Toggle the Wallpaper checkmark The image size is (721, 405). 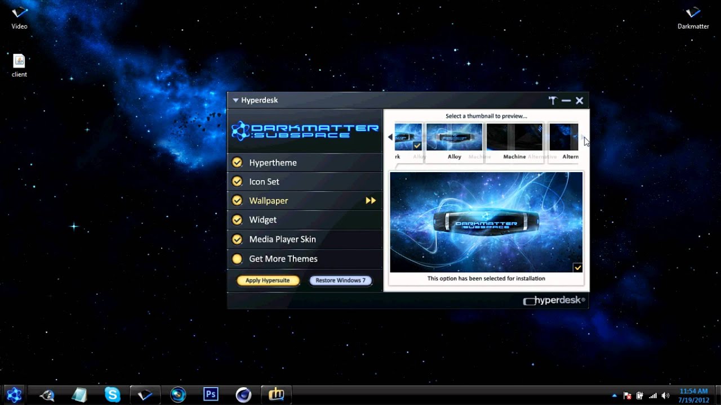coord(237,201)
